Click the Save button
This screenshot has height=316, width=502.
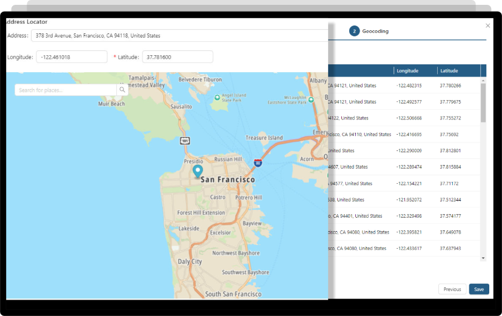click(479, 289)
